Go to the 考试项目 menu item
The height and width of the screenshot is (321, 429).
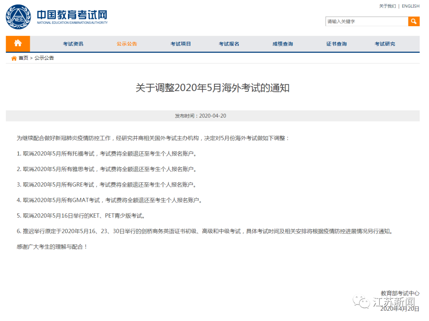tap(181, 44)
